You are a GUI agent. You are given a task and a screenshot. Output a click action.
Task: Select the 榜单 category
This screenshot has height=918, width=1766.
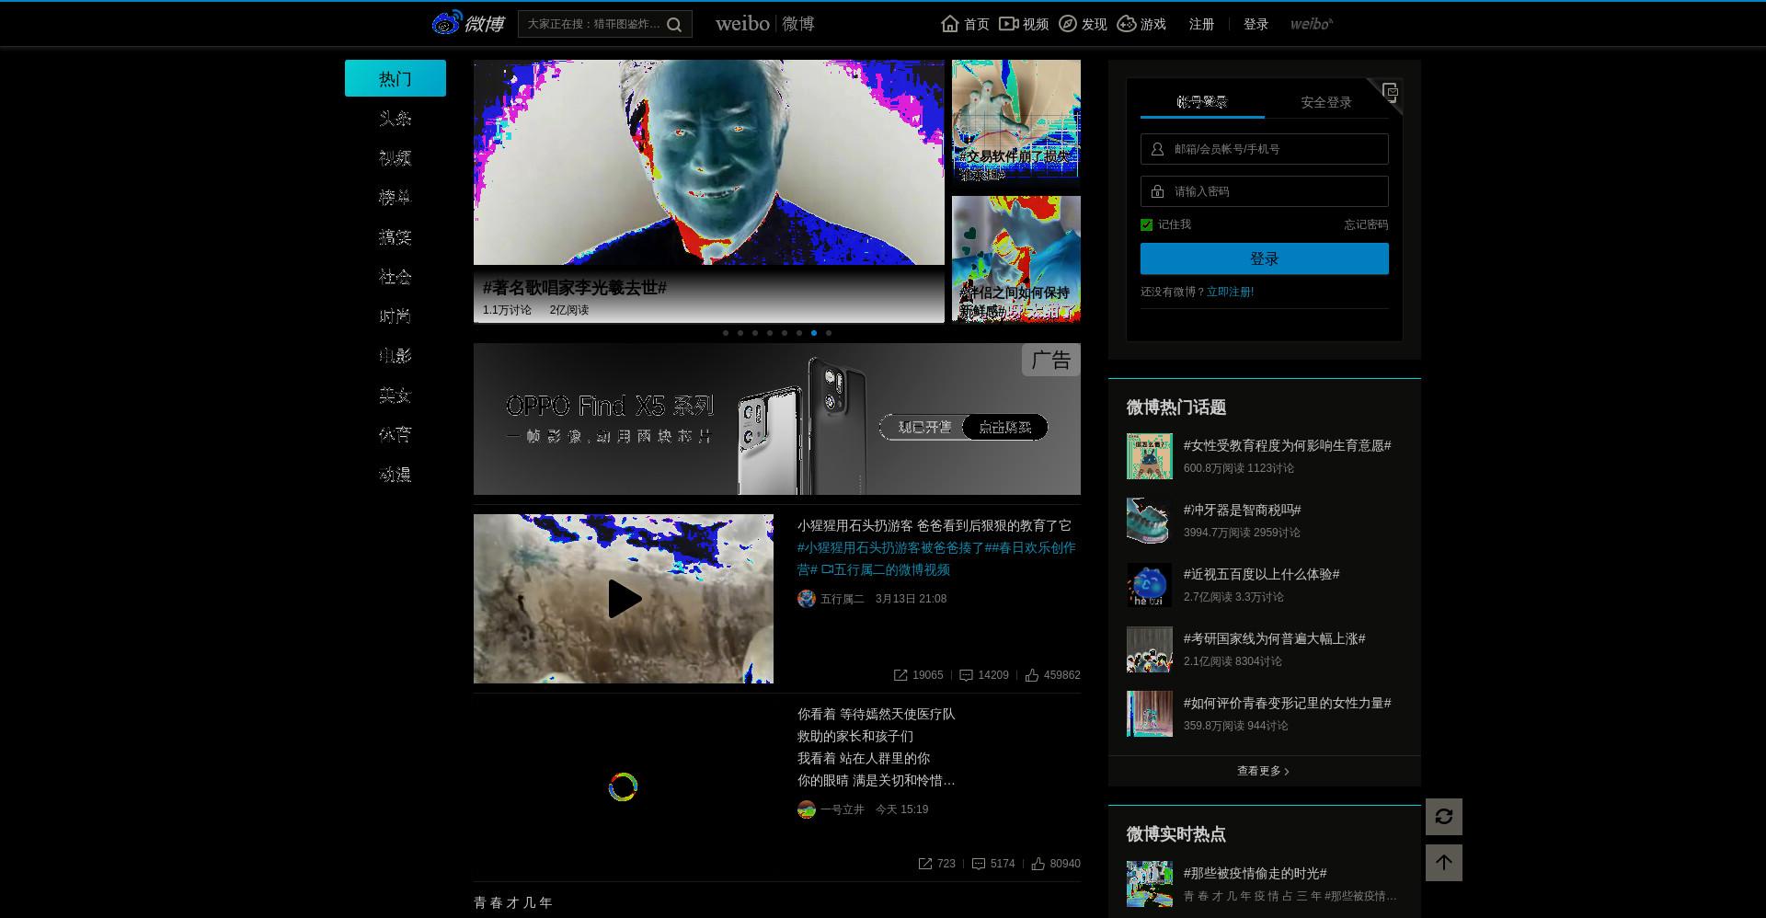click(x=396, y=197)
